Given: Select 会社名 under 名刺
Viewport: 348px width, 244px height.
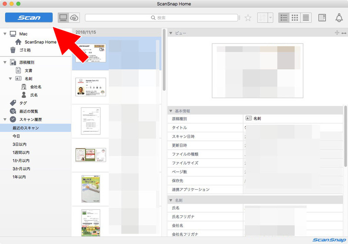Looking at the screenshot, I should 36,87.
